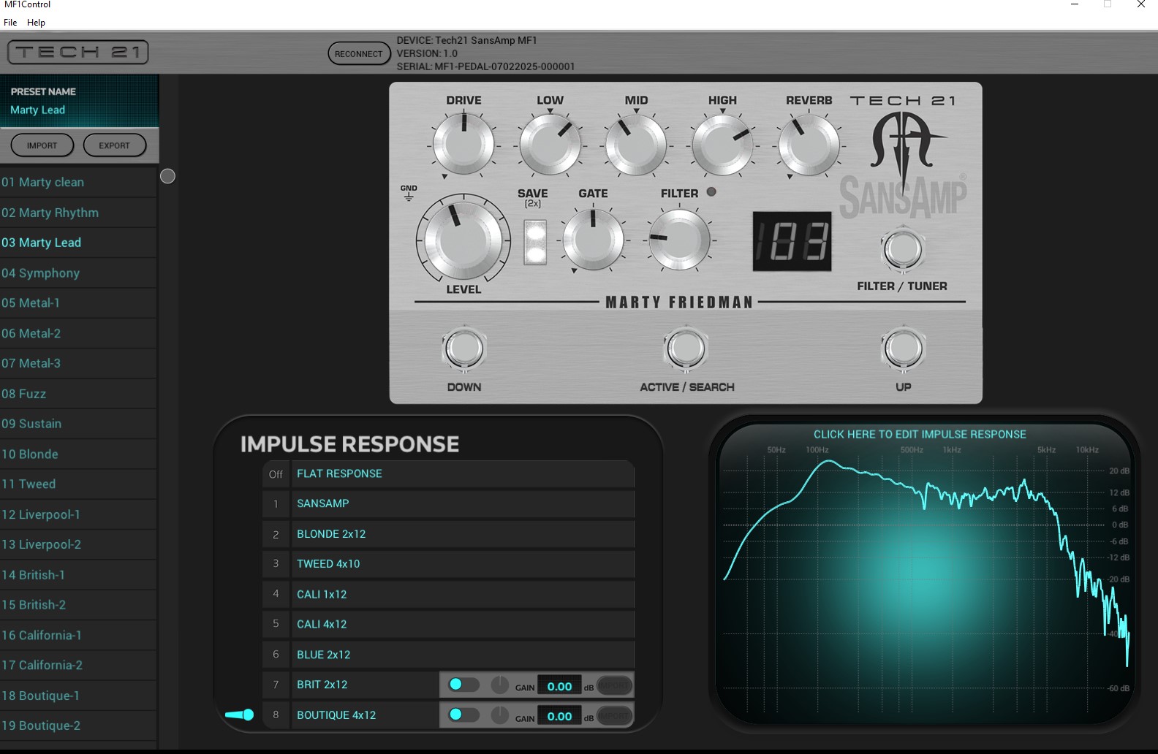1158x754 pixels.
Task: Click IMPORT button in BRIT 2x12 row
Action: click(x=614, y=685)
